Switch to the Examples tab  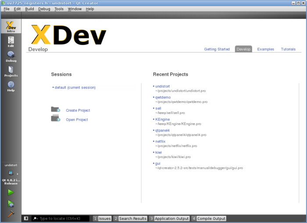pyautogui.click(x=265, y=49)
